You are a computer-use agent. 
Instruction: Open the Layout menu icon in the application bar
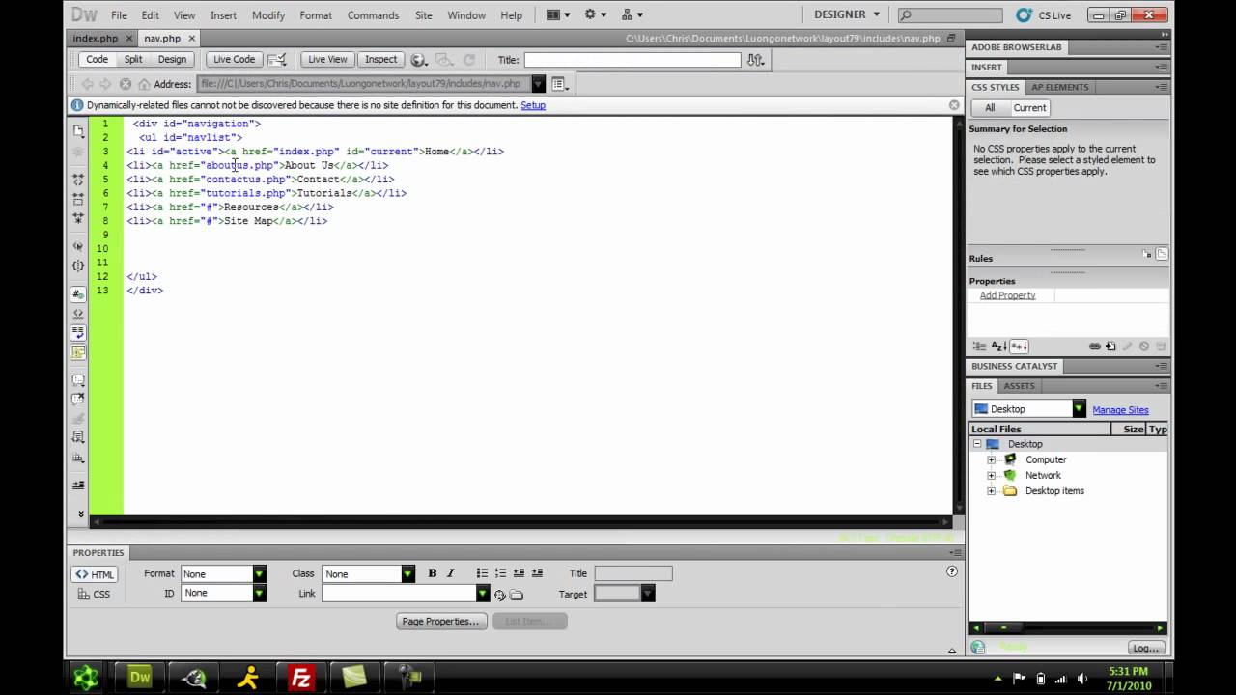(558, 14)
